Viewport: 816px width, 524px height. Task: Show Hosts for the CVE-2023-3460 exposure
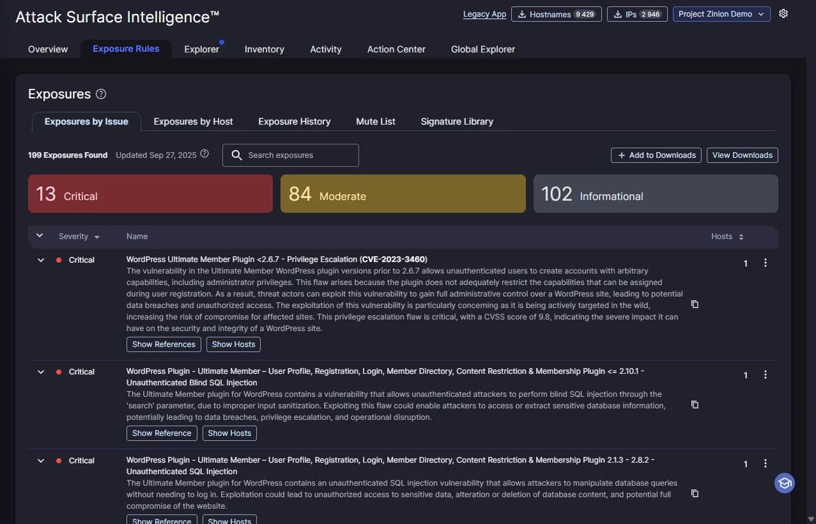coord(233,344)
